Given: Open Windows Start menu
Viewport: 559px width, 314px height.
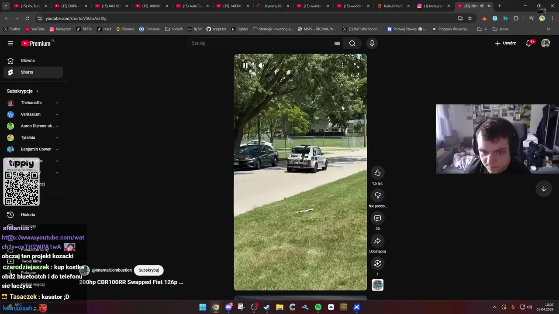Looking at the screenshot, I should [x=203, y=307].
